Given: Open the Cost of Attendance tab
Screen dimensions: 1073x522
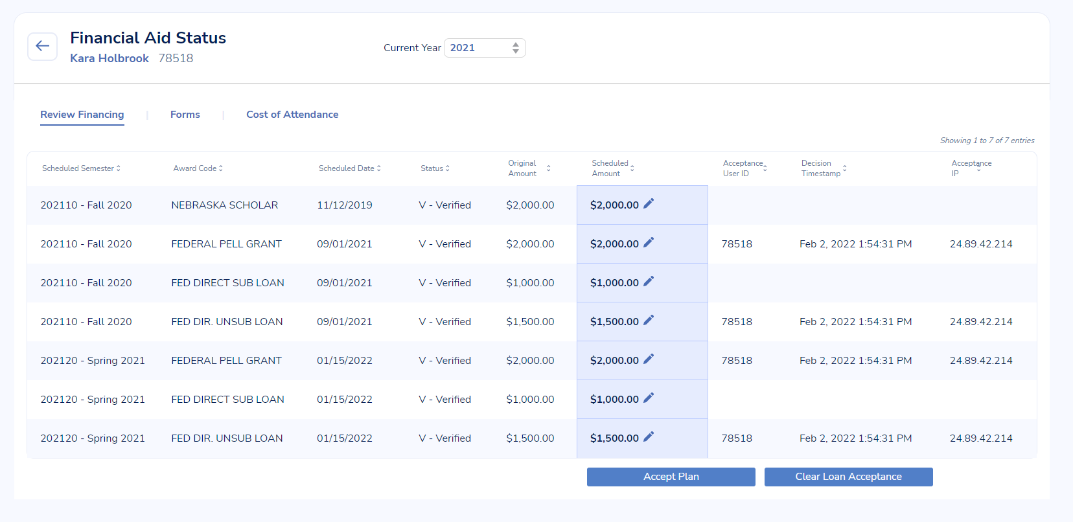Looking at the screenshot, I should tap(292, 115).
